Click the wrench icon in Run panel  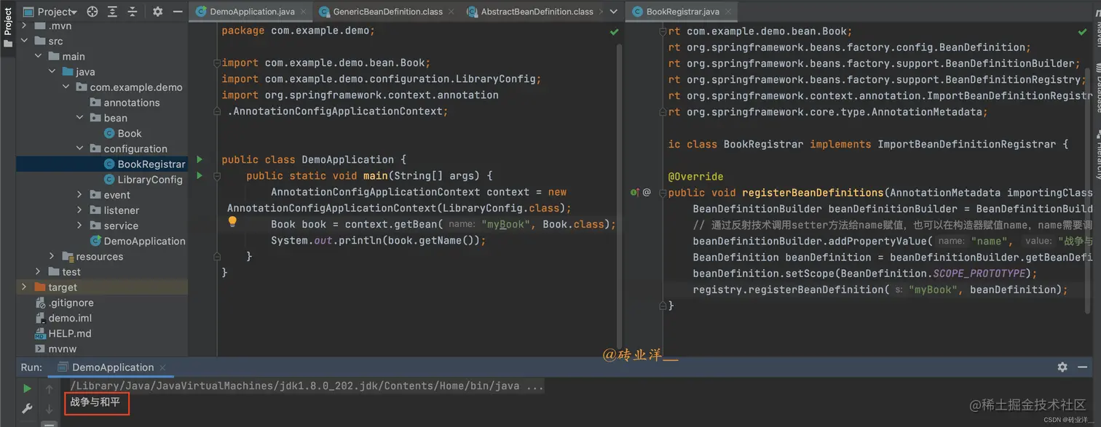27,409
